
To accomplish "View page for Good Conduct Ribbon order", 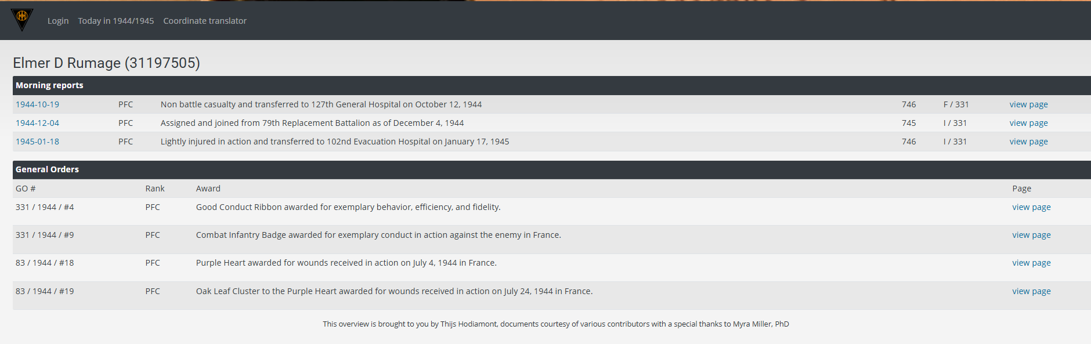I will click(x=1031, y=207).
